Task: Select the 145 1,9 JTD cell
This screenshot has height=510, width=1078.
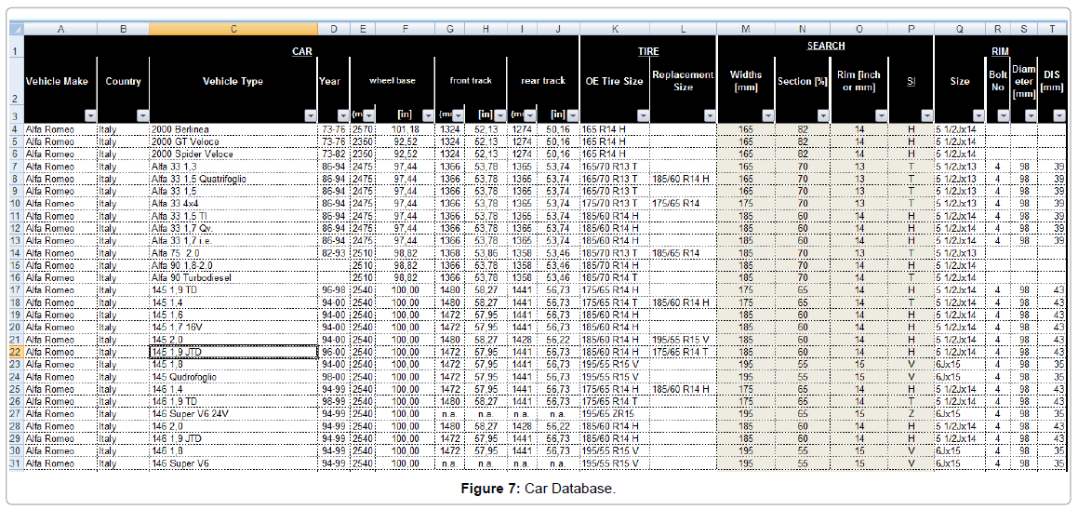Action: click(233, 352)
